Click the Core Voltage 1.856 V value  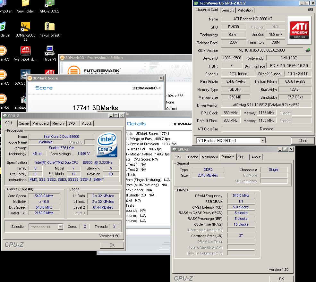coord(83,153)
